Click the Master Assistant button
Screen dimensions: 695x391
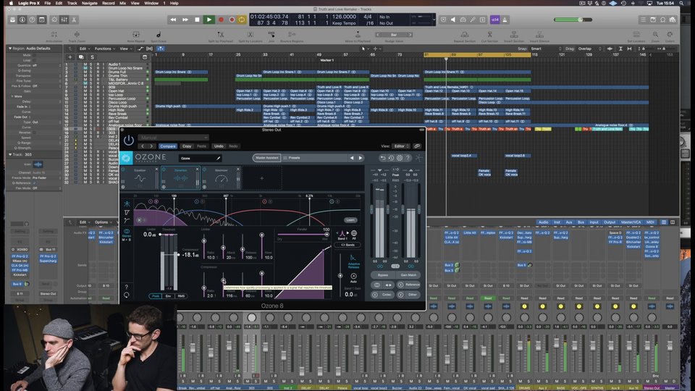(x=266, y=158)
